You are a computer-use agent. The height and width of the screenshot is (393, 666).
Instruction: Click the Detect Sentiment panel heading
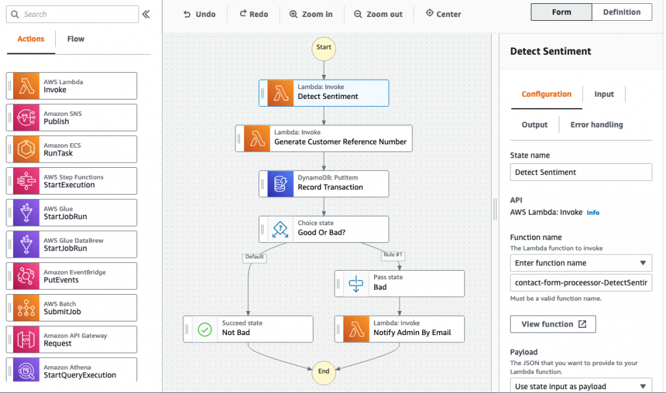tap(550, 51)
